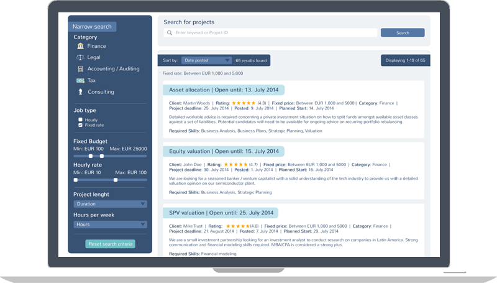Open the SPV valuation project title
This screenshot has height=283, width=497.
click(x=221, y=213)
